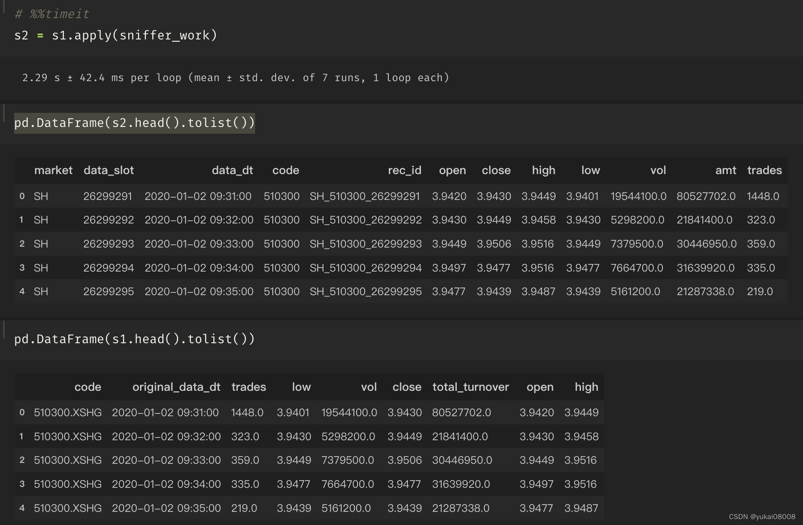Click total_turnover value '30446950.0'

coord(462,460)
